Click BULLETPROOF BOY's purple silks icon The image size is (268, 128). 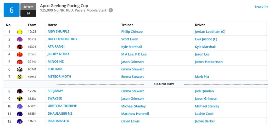(x=20, y=39)
